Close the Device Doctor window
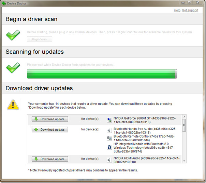 (x=198, y=2)
